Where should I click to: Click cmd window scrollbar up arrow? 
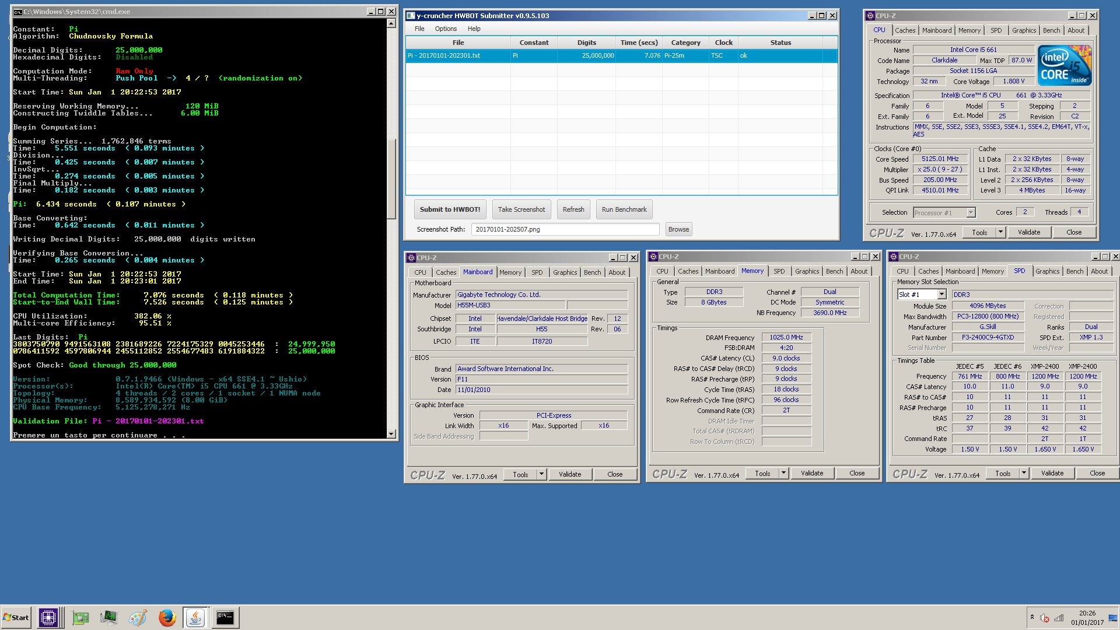point(391,24)
